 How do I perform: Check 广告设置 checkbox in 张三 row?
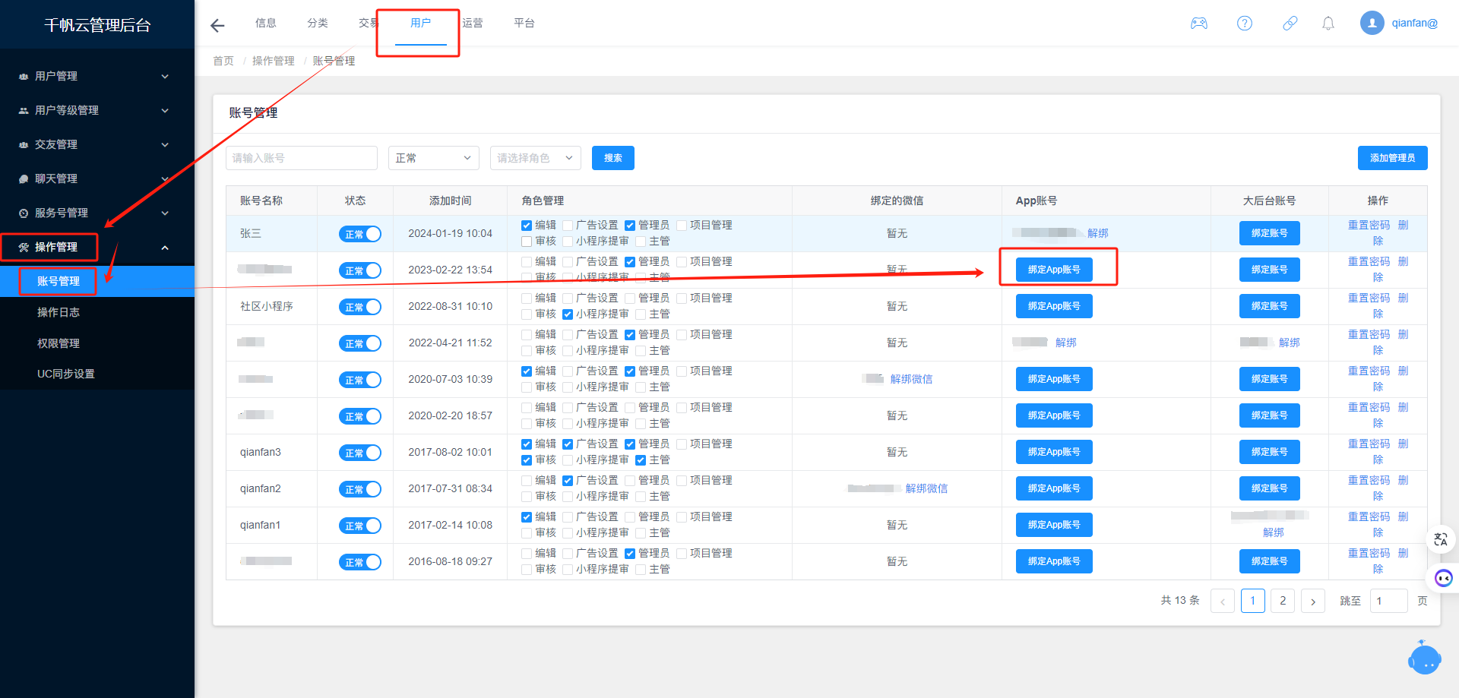point(568,226)
